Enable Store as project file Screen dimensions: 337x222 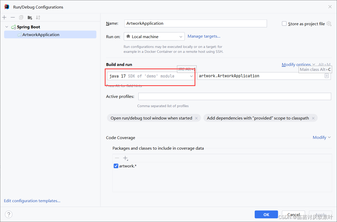click(x=284, y=23)
